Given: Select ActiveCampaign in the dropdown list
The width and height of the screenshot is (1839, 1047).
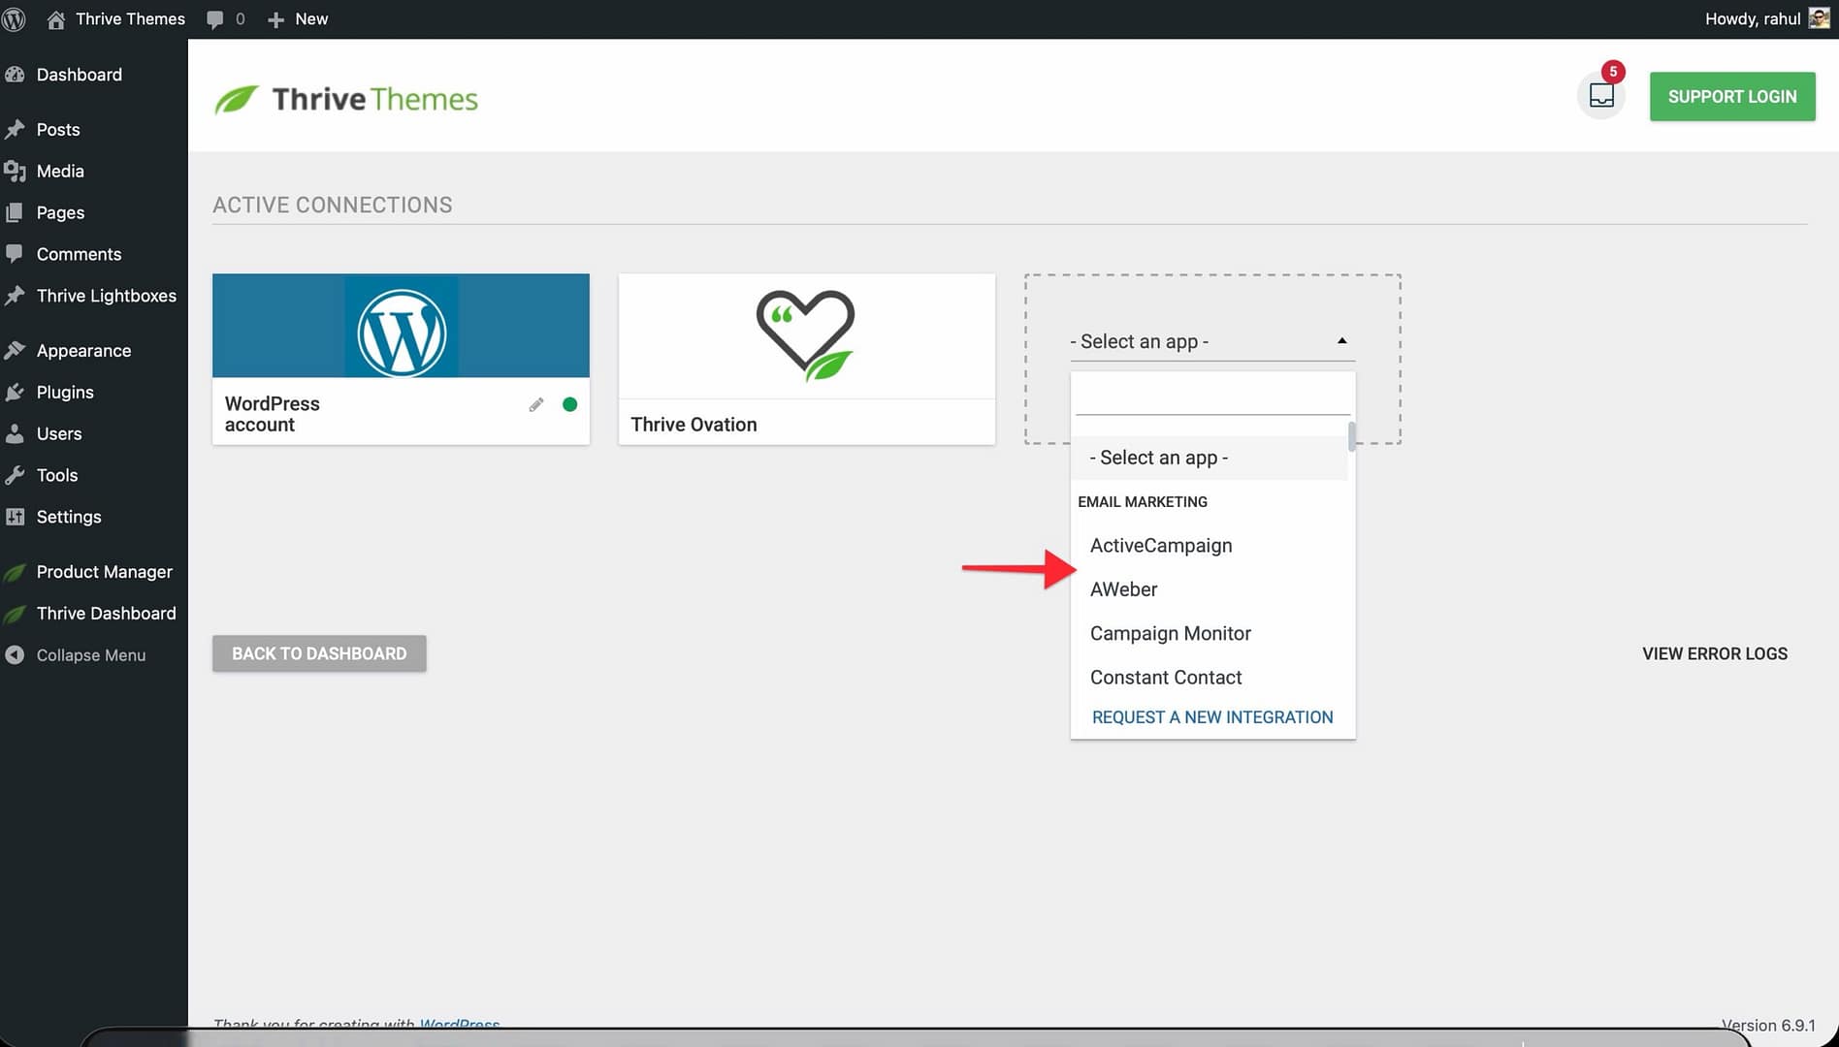Looking at the screenshot, I should (1160, 546).
